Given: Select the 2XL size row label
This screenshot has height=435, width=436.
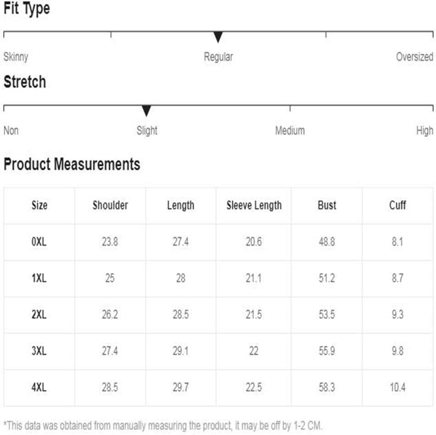Looking at the screenshot, I should [39, 315].
